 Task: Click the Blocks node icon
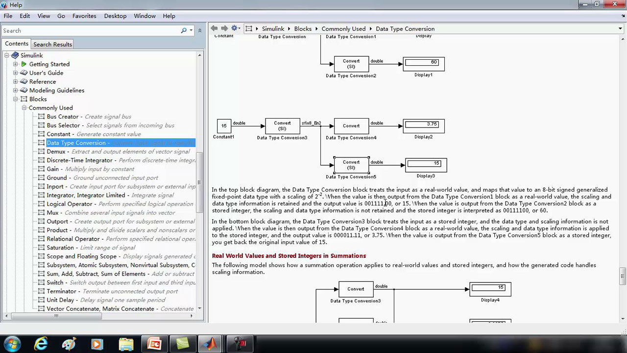[x=24, y=99]
